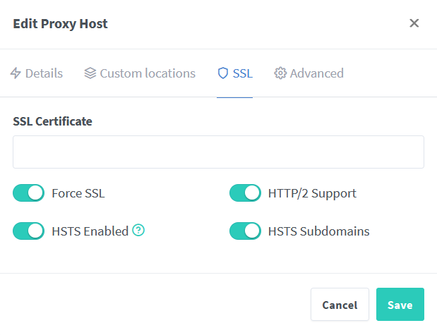Click the HSTS Subdomains label text
This screenshot has height=335, width=437.
[x=318, y=231]
